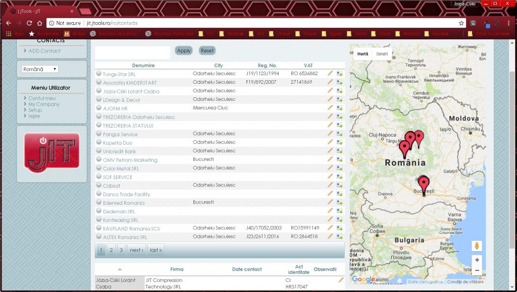
Task: Zoom in the map with plus button
Action: coord(477,260)
